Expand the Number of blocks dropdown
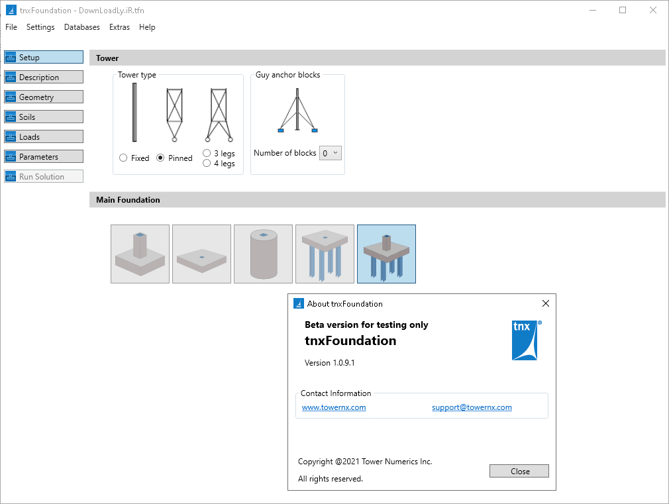Screen dimensions: 669x504 tap(331, 153)
